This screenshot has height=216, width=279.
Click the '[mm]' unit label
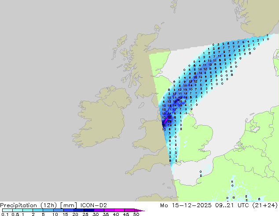(69, 205)
